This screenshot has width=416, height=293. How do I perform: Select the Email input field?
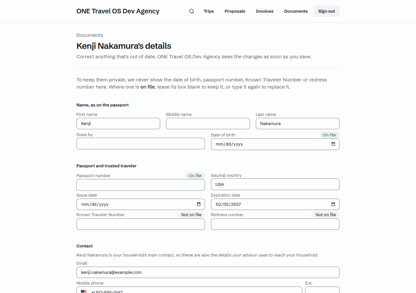[x=208, y=272]
